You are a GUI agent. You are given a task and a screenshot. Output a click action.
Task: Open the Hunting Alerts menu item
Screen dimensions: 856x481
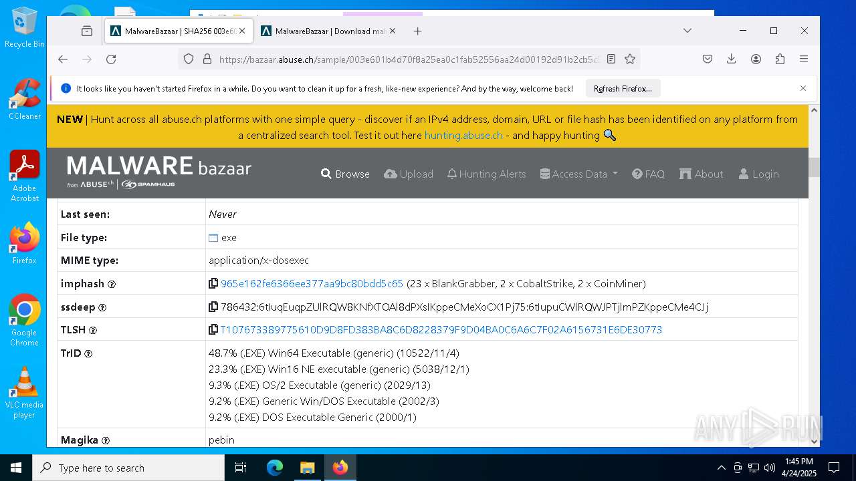(487, 174)
